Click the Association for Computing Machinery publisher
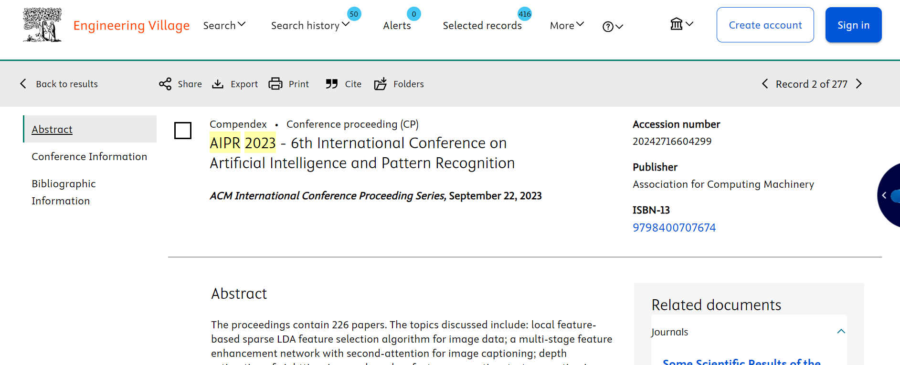The height and width of the screenshot is (365, 900). point(723,184)
